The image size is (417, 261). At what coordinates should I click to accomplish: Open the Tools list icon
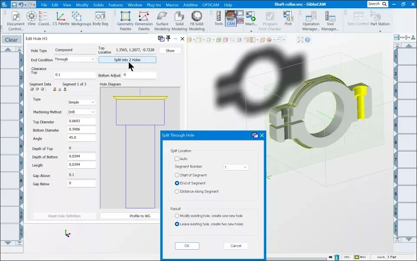point(218,18)
